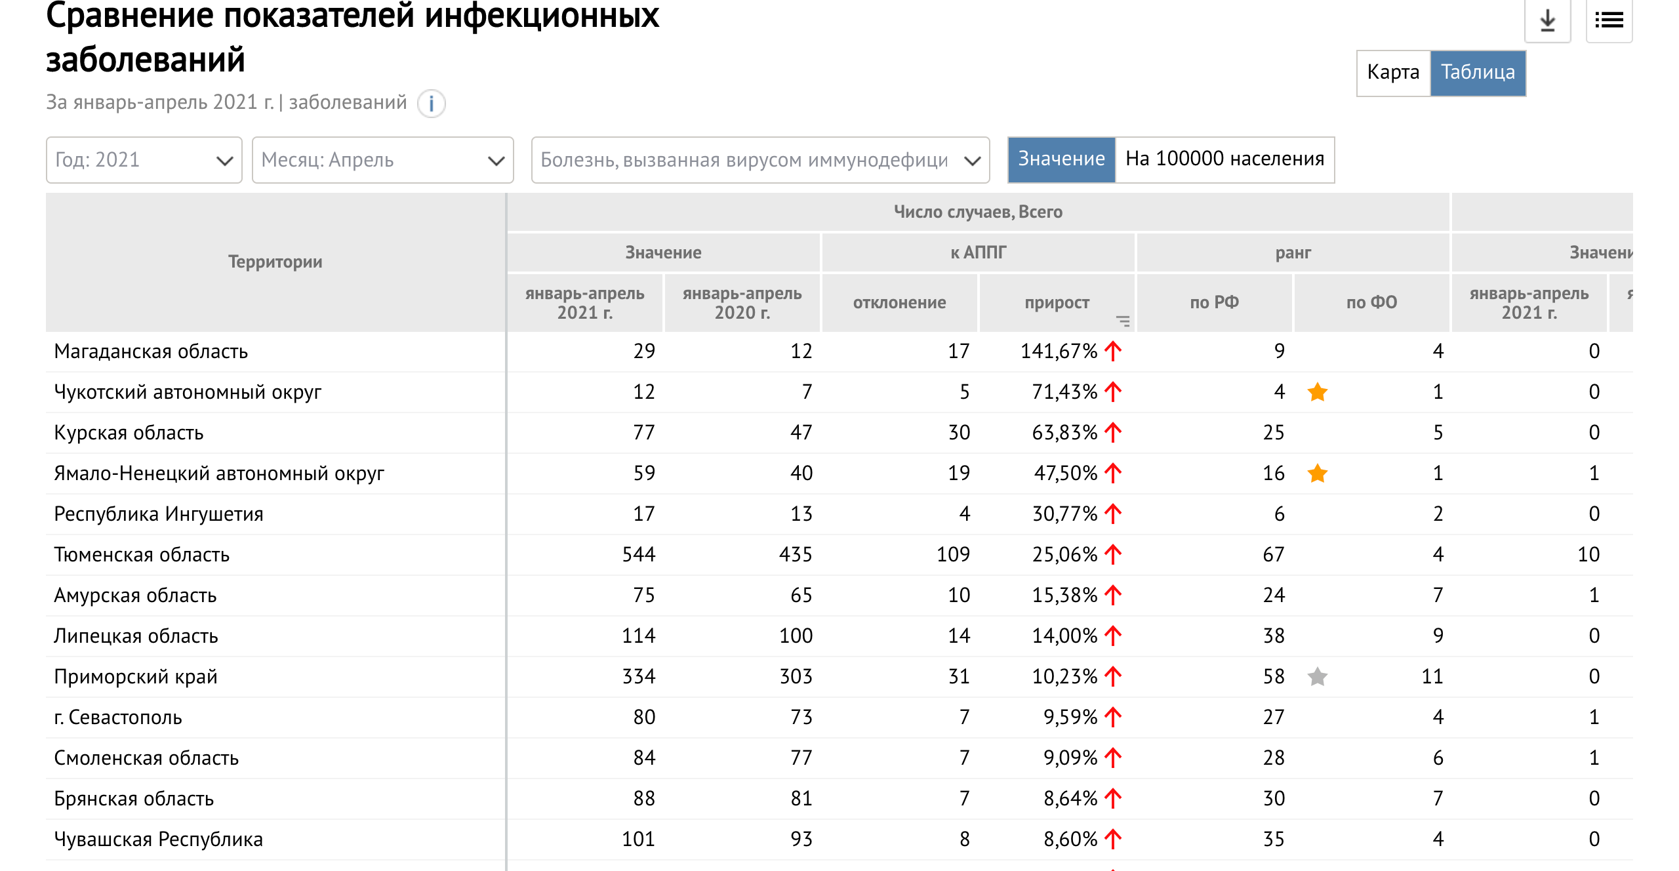The height and width of the screenshot is (871, 1679).
Task: Click Липецкая область row name
Action: [136, 636]
